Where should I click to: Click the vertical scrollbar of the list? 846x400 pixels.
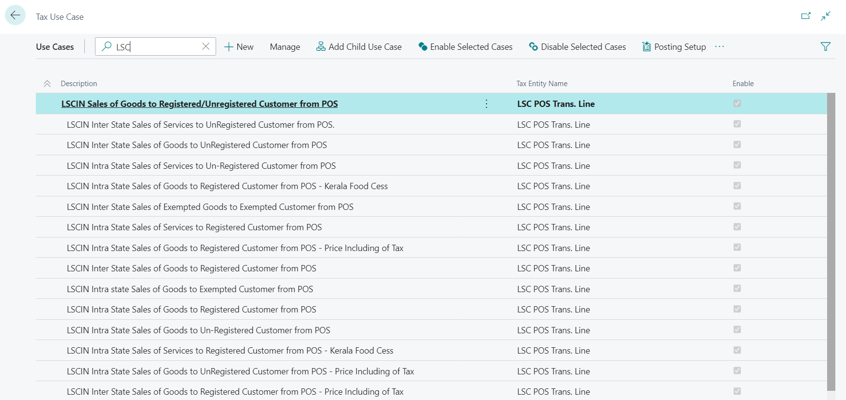831,242
